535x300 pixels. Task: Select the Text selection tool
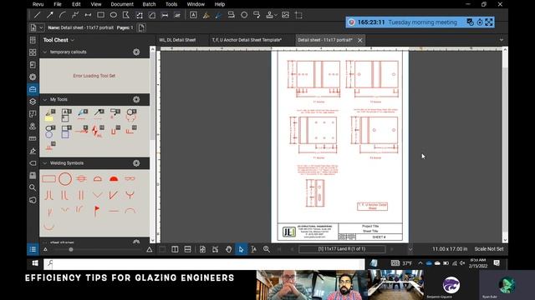[x=254, y=249]
